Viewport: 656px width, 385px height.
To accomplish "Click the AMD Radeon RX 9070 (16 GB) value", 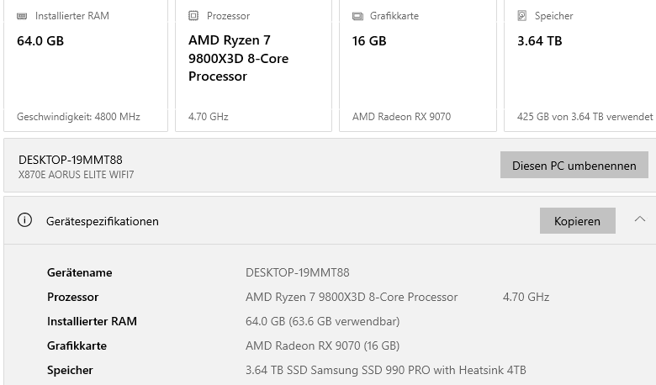I will tap(322, 345).
